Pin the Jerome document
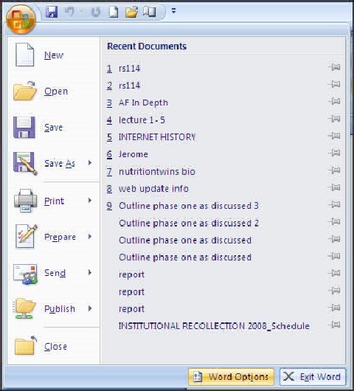Image resolution: width=354 pixels, height=391 pixels. pos(334,153)
